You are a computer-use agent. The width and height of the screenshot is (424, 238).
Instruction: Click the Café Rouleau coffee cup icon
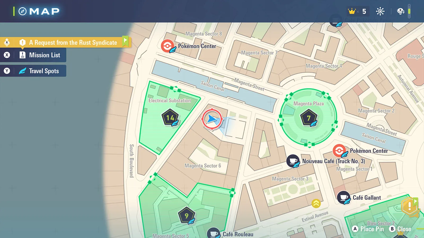coord(214,233)
